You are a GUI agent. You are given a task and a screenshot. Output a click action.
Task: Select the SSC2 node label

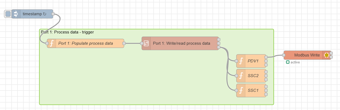(x=253, y=76)
